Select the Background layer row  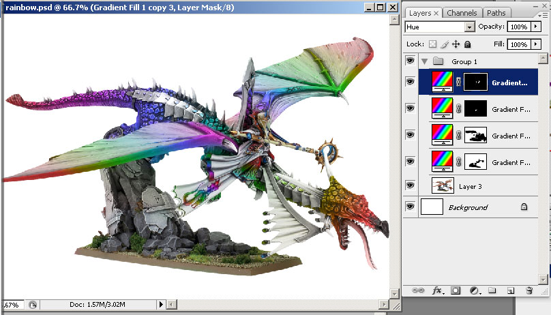[478, 207]
